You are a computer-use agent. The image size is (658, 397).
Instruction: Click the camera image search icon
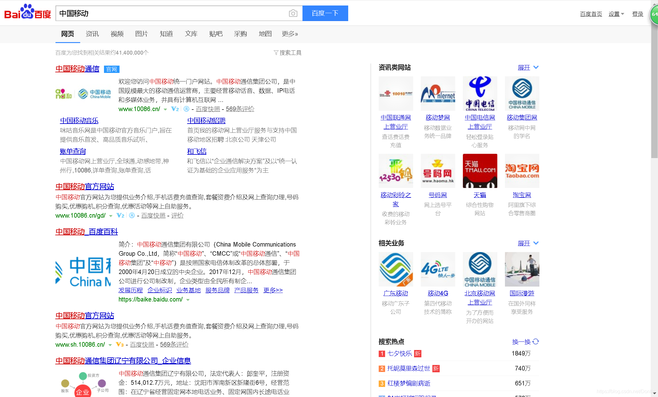(293, 13)
